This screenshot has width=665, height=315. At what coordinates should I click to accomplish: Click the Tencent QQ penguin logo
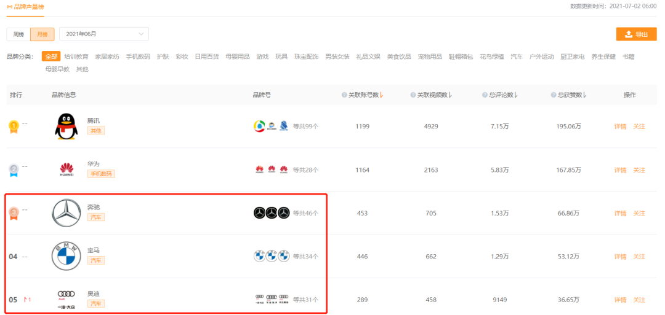click(66, 126)
